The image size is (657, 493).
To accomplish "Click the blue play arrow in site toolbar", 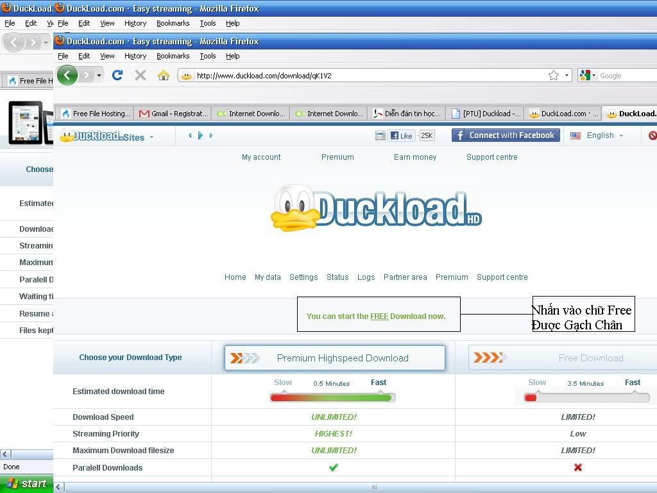I will pyautogui.click(x=200, y=135).
